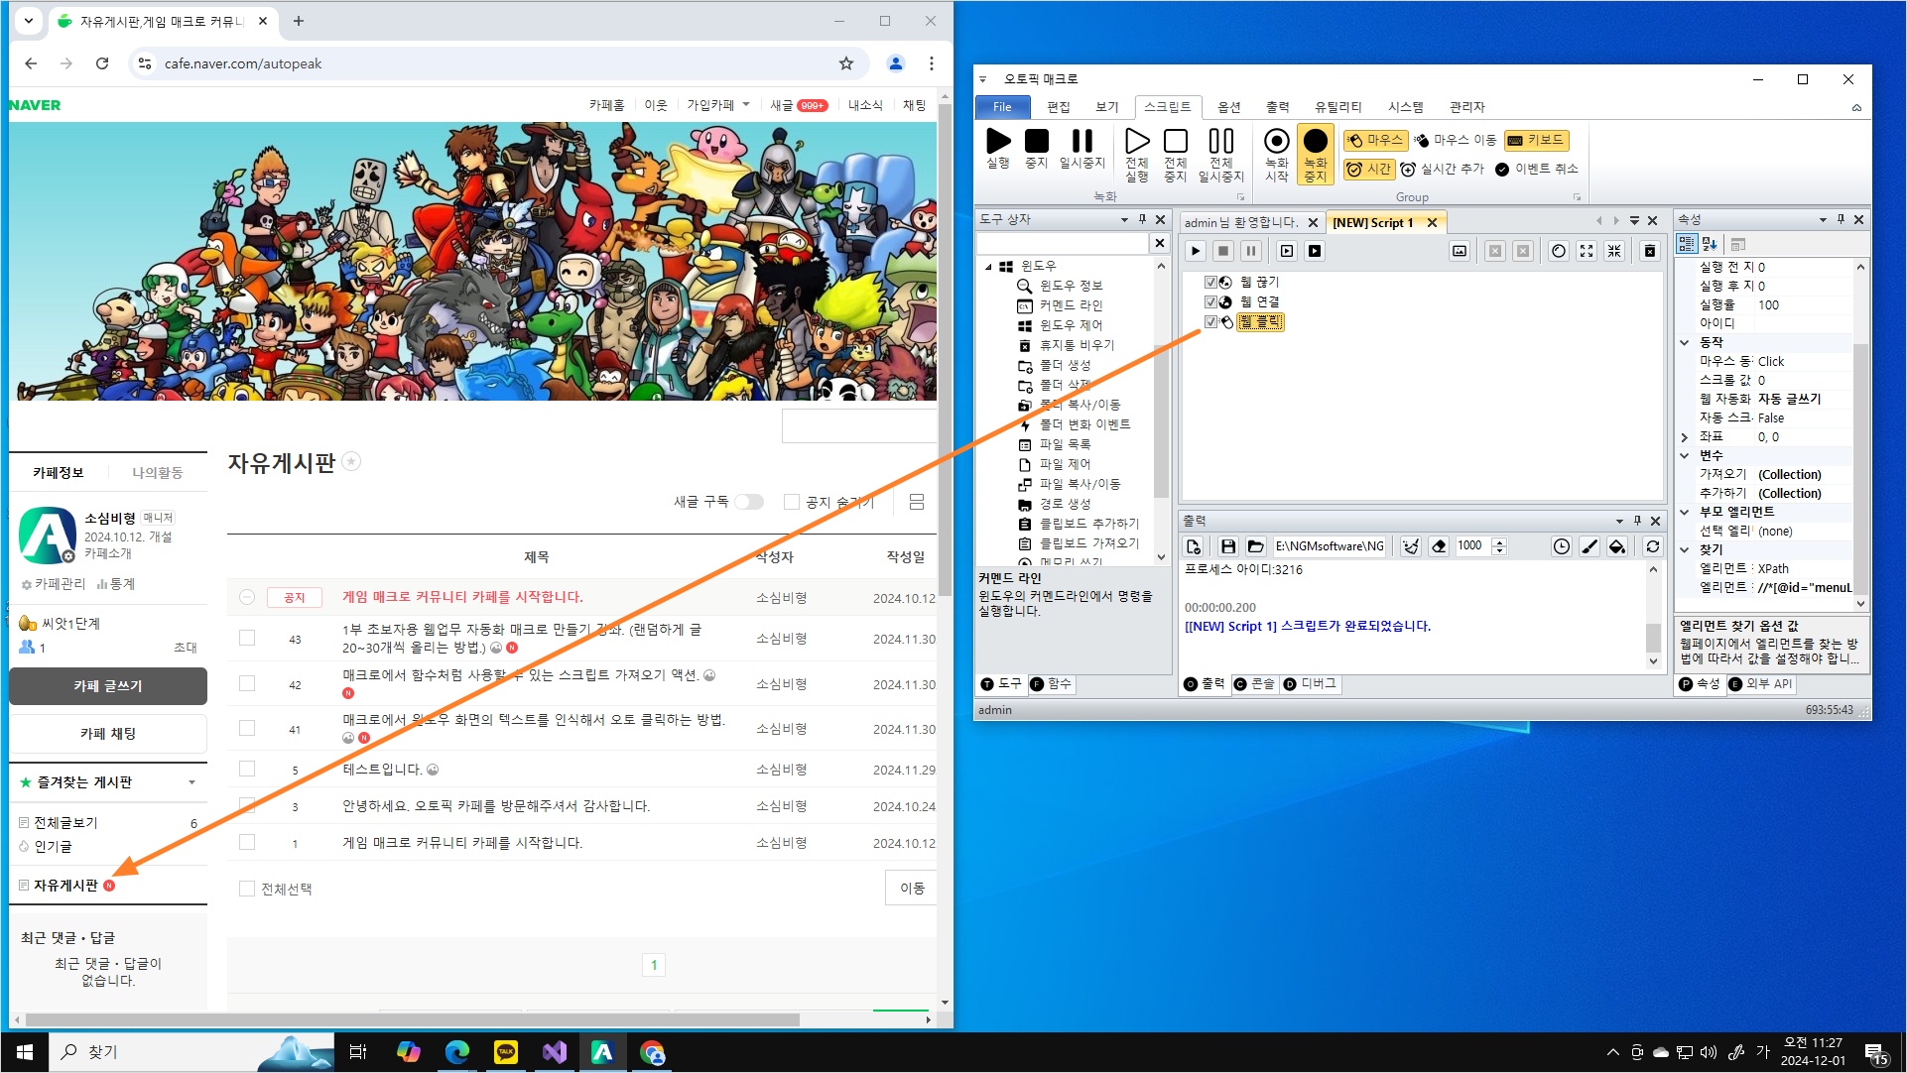Click the 실행 (run) play icon
Image resolution: width=1907 pixels, height=1073 pixels.
[x=998, y=142]
